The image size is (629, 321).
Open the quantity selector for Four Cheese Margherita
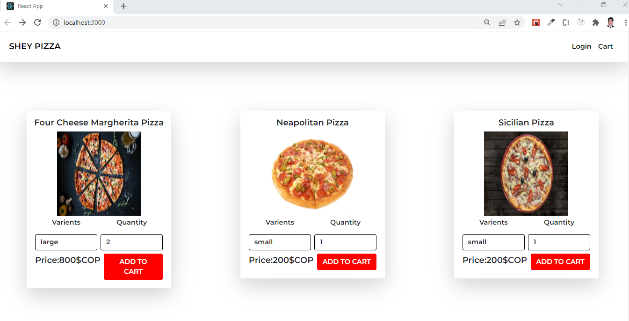click(131, 242)
